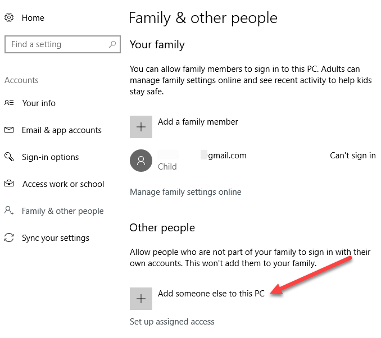Go to Sign-in options
Viewport: 381px width, 338px height.
[50, 157]
